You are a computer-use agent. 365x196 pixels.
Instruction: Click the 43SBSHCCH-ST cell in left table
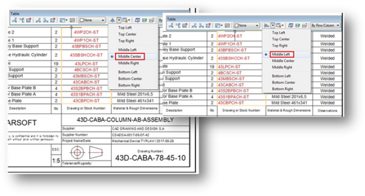(87, 55)
